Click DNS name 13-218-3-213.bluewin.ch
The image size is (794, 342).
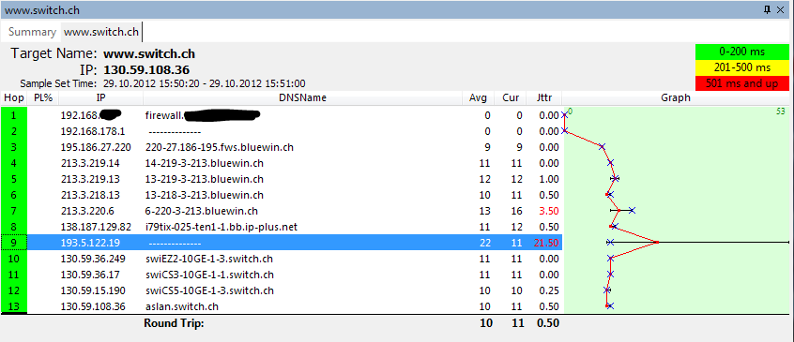pyautogui.click(x=204, y=195)
